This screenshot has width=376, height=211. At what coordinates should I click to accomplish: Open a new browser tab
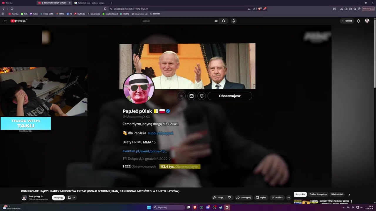tap(111, 3)
